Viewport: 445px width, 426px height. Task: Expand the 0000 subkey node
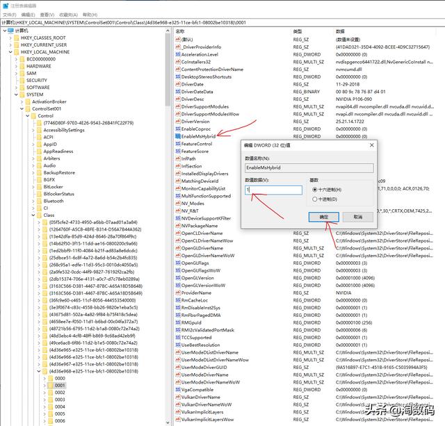(x=44, y=378)
